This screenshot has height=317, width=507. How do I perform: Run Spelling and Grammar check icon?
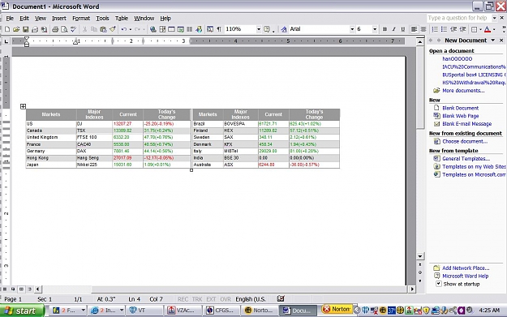click(73, 29)
